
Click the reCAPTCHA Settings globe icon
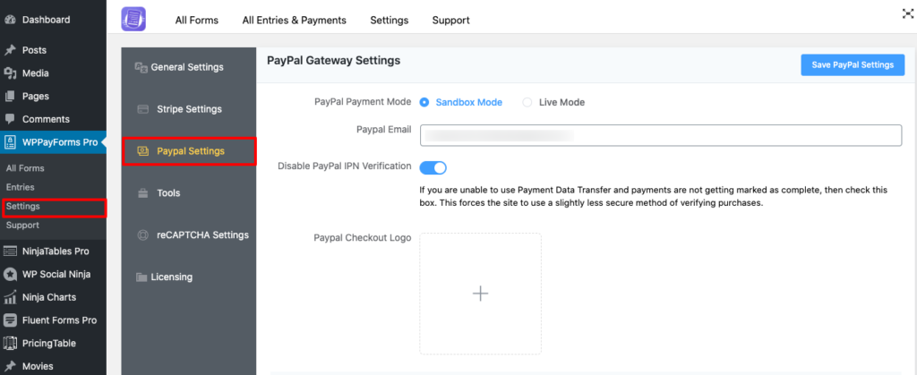(x=141, y=235)
